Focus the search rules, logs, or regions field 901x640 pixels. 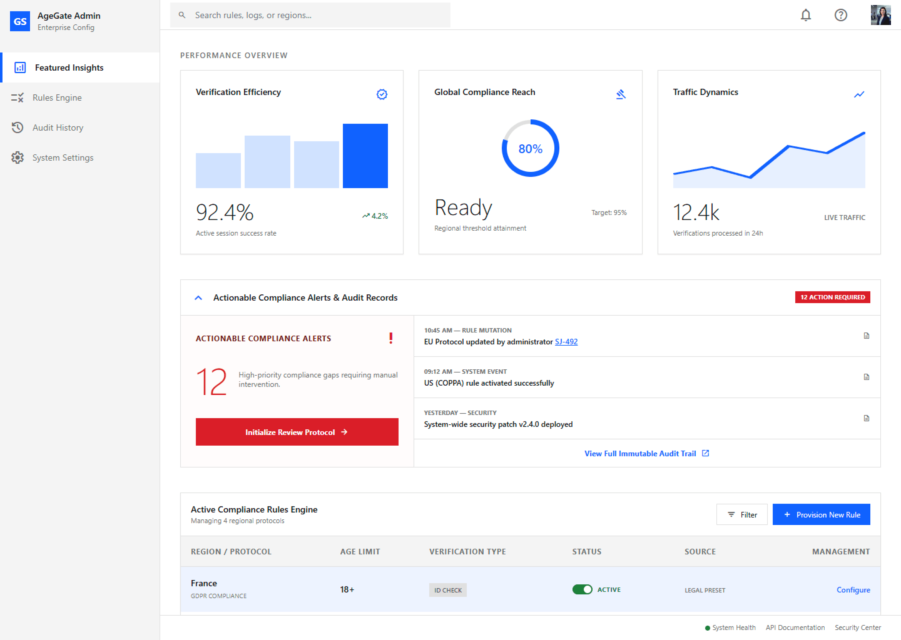310,15
